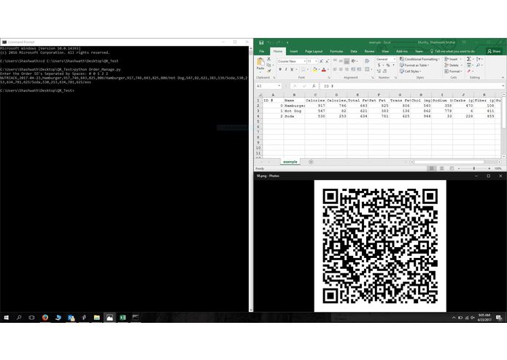Collapse the Excel ribbon with the caret
The height and width of the screenshot is (360, 507).
pos(503,77)
